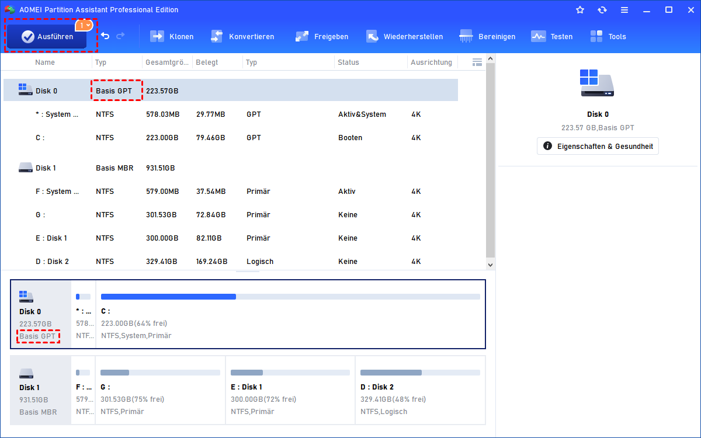The image size is (701, 438).
Task: Select the G: partition block in disk map
Action: pos(160,390)
